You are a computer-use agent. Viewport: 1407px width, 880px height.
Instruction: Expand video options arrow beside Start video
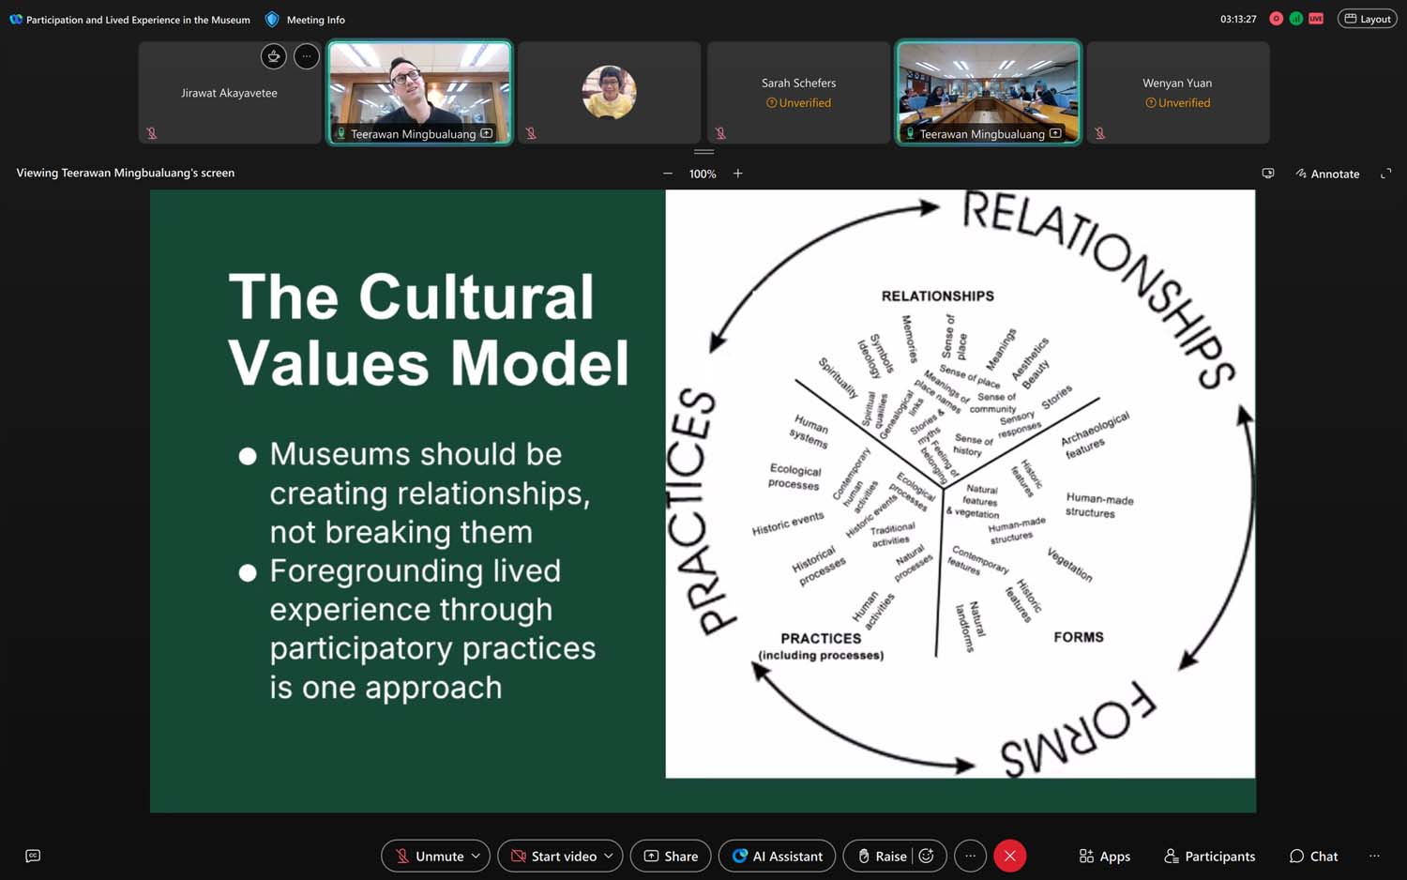click(609, 856)
